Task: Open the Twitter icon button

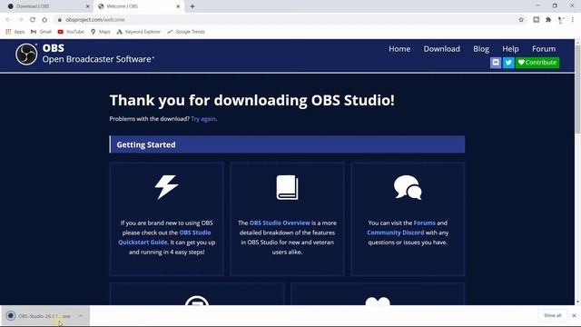Action: pos(508,63)
